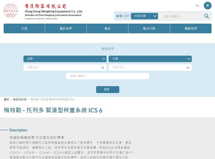Click the Hong Kong Weighing Equipment company name
This screenshot has width=215, height=159.
(54, 11)
